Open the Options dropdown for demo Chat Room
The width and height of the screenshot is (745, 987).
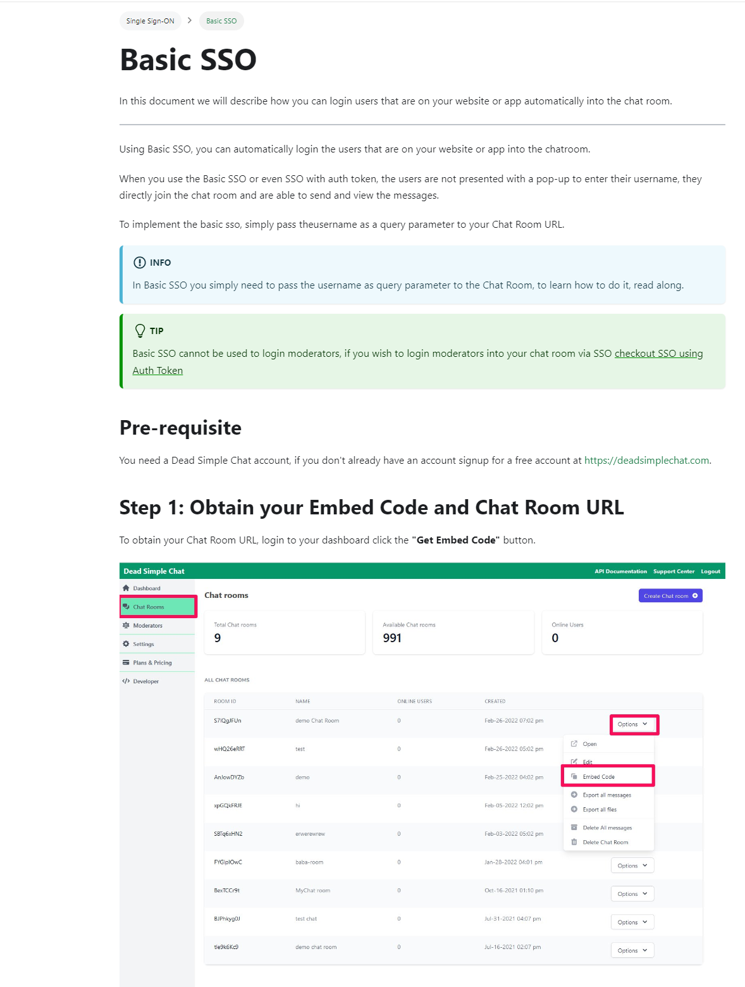point(633,724)
